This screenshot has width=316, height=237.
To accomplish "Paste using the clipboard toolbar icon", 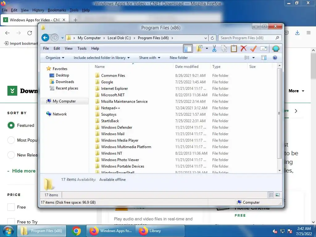I will [x=234, y=48].
